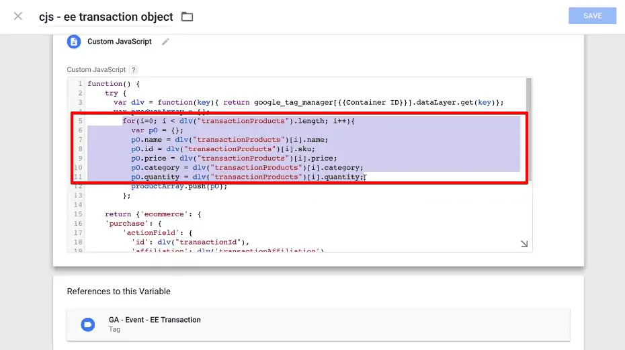The height and width of the screenshot is (350, 625).
Task: Click the code editor vertical scrollbar
Action: pos(528,130)
